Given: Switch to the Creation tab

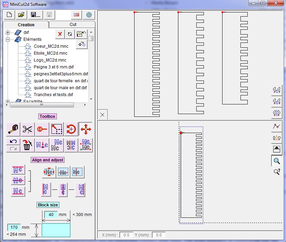Looking at the screenshot, I should point(26,25).
